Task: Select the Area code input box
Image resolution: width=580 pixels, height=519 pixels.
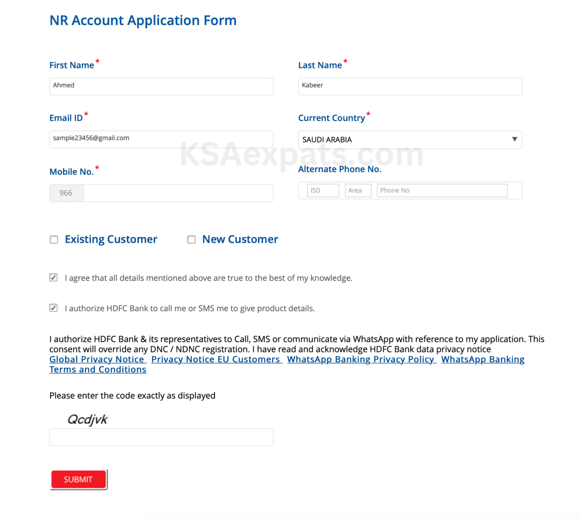Action: click(358, 190)
